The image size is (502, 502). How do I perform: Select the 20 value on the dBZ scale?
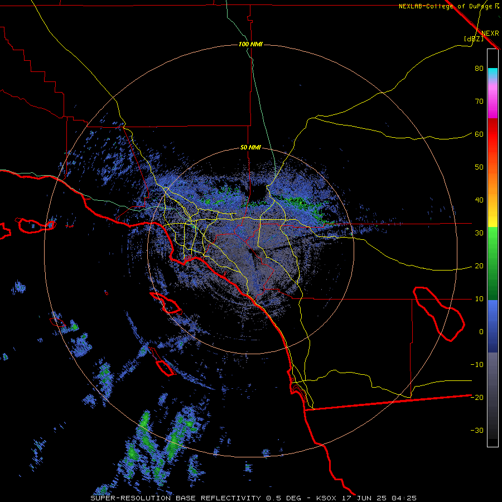[x=479, y=266]
